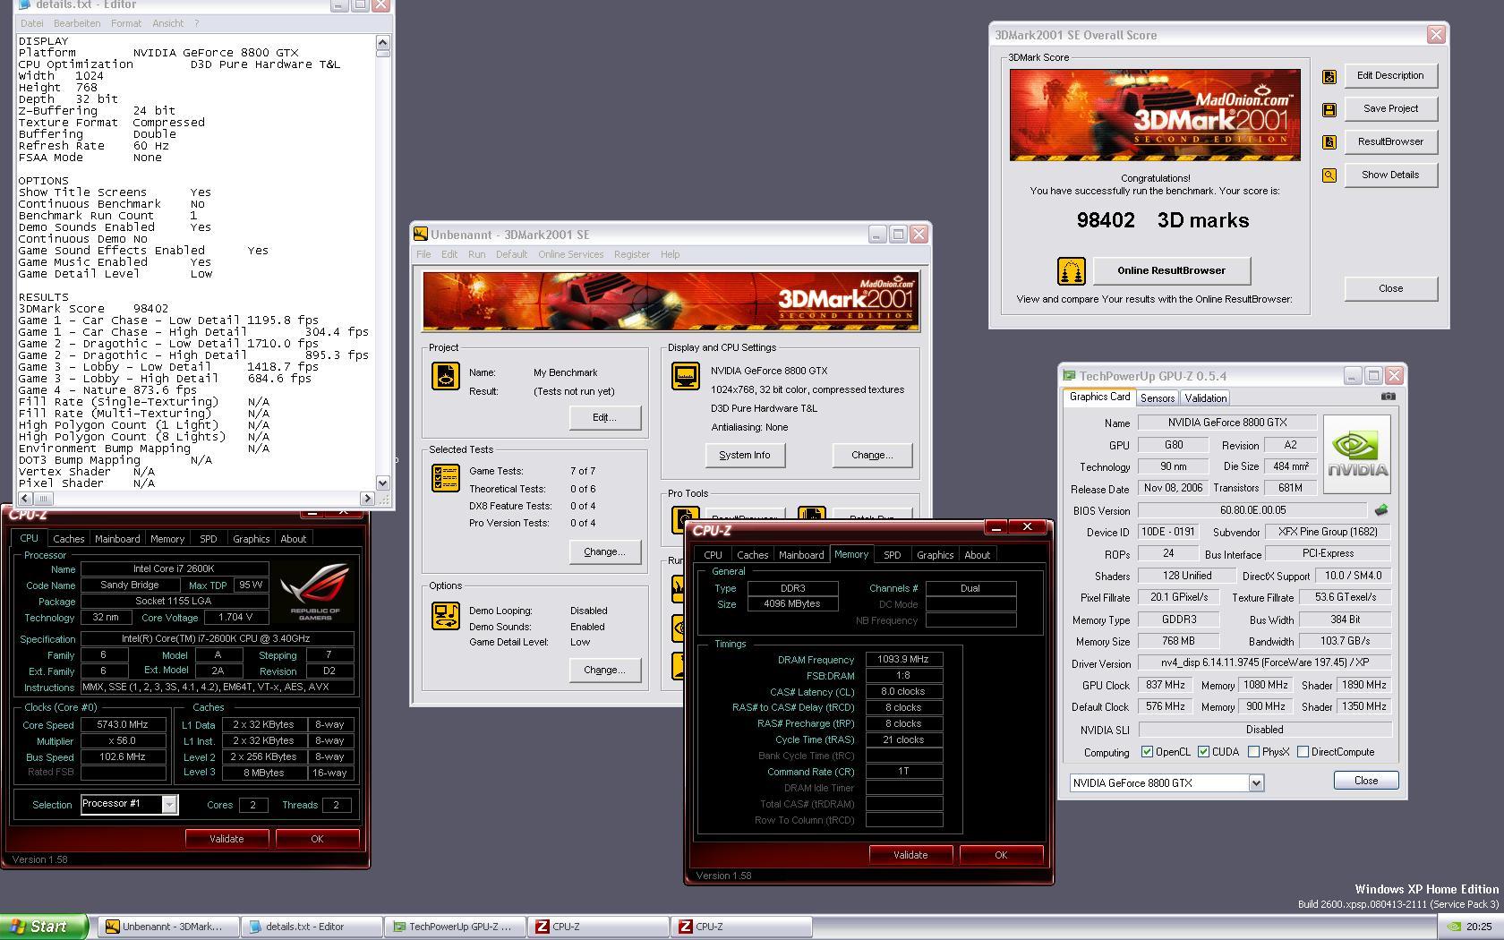Click the GPU-Z BIOS save chip icon
Viewport: 1504px width, 940px height.
pos(1381,510)
